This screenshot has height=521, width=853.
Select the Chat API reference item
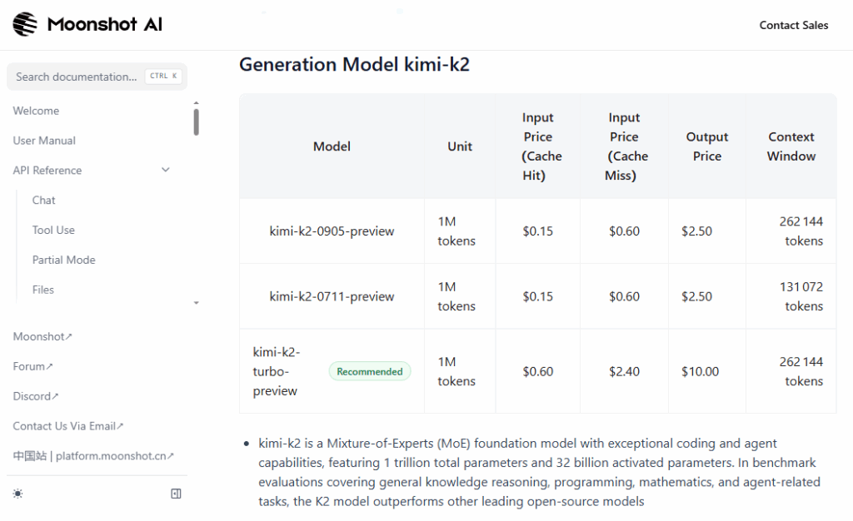pos(44,201)
